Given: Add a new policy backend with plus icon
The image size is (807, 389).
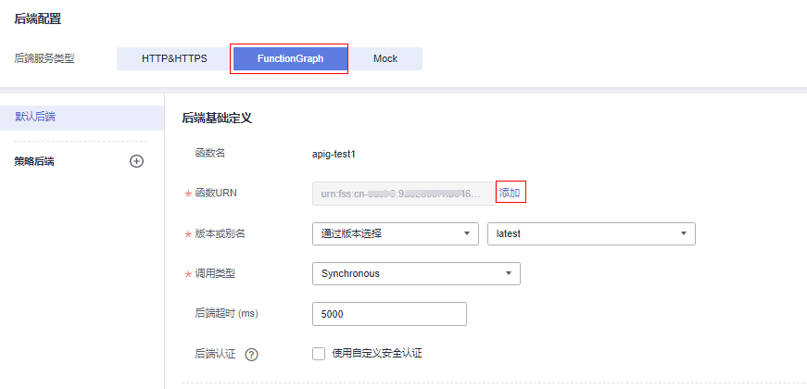Looking at the screenshot, I should click(136, 161).
